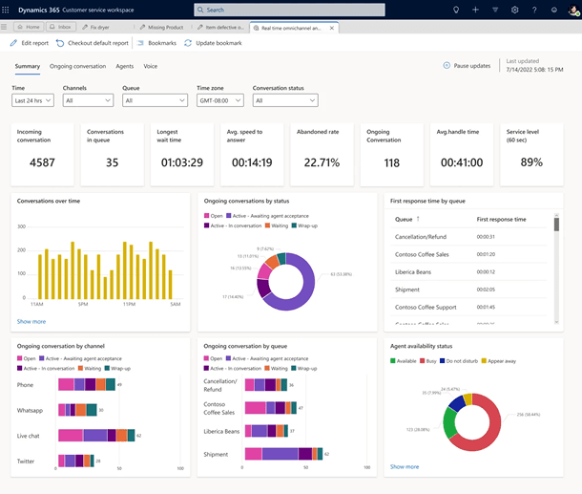Click the Queue column sort arrow
This screenshot has height=494, width=582.
pyautogui.click(x=418, y=219)
